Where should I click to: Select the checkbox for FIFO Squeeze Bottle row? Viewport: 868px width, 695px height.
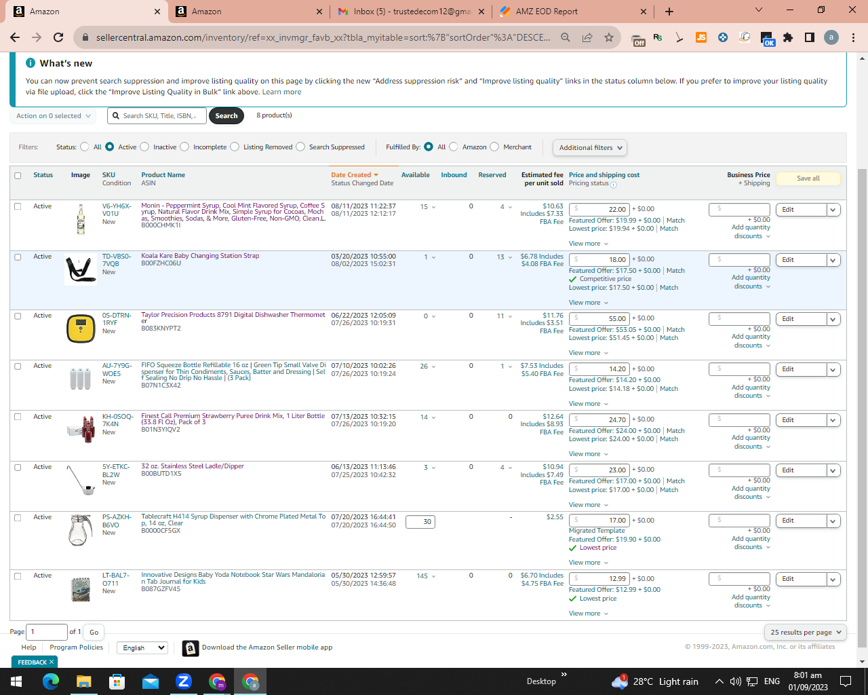(x=18, y=366)
